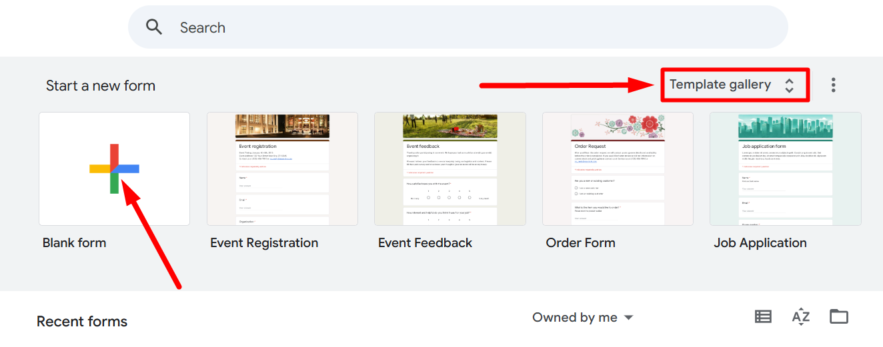Click the Order Form title text
The image size is (883, 347).
coord(580,243)
